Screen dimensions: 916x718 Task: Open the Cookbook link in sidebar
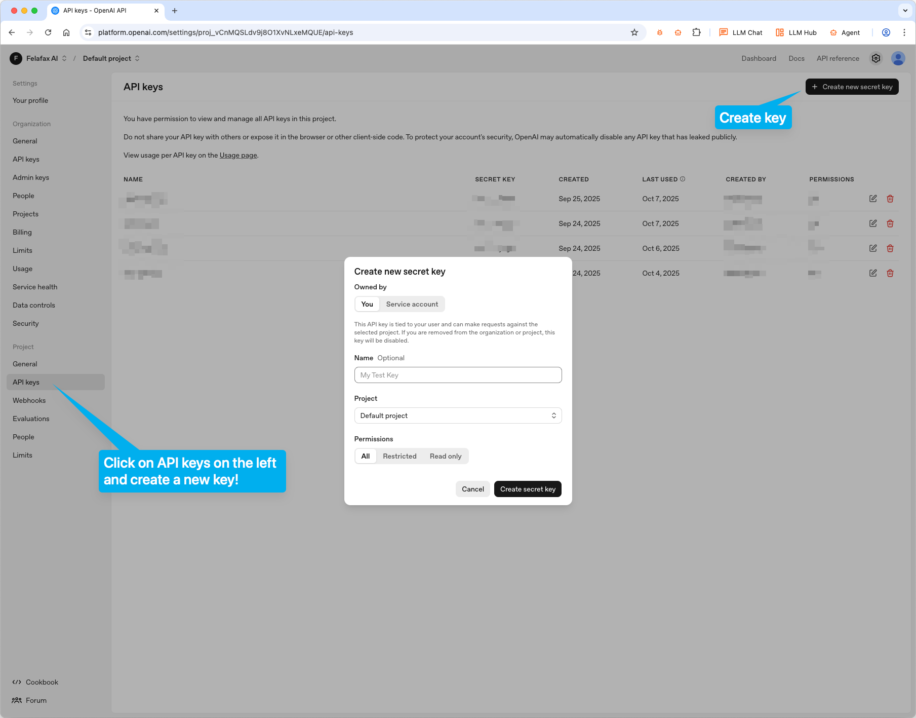(35, 682)
